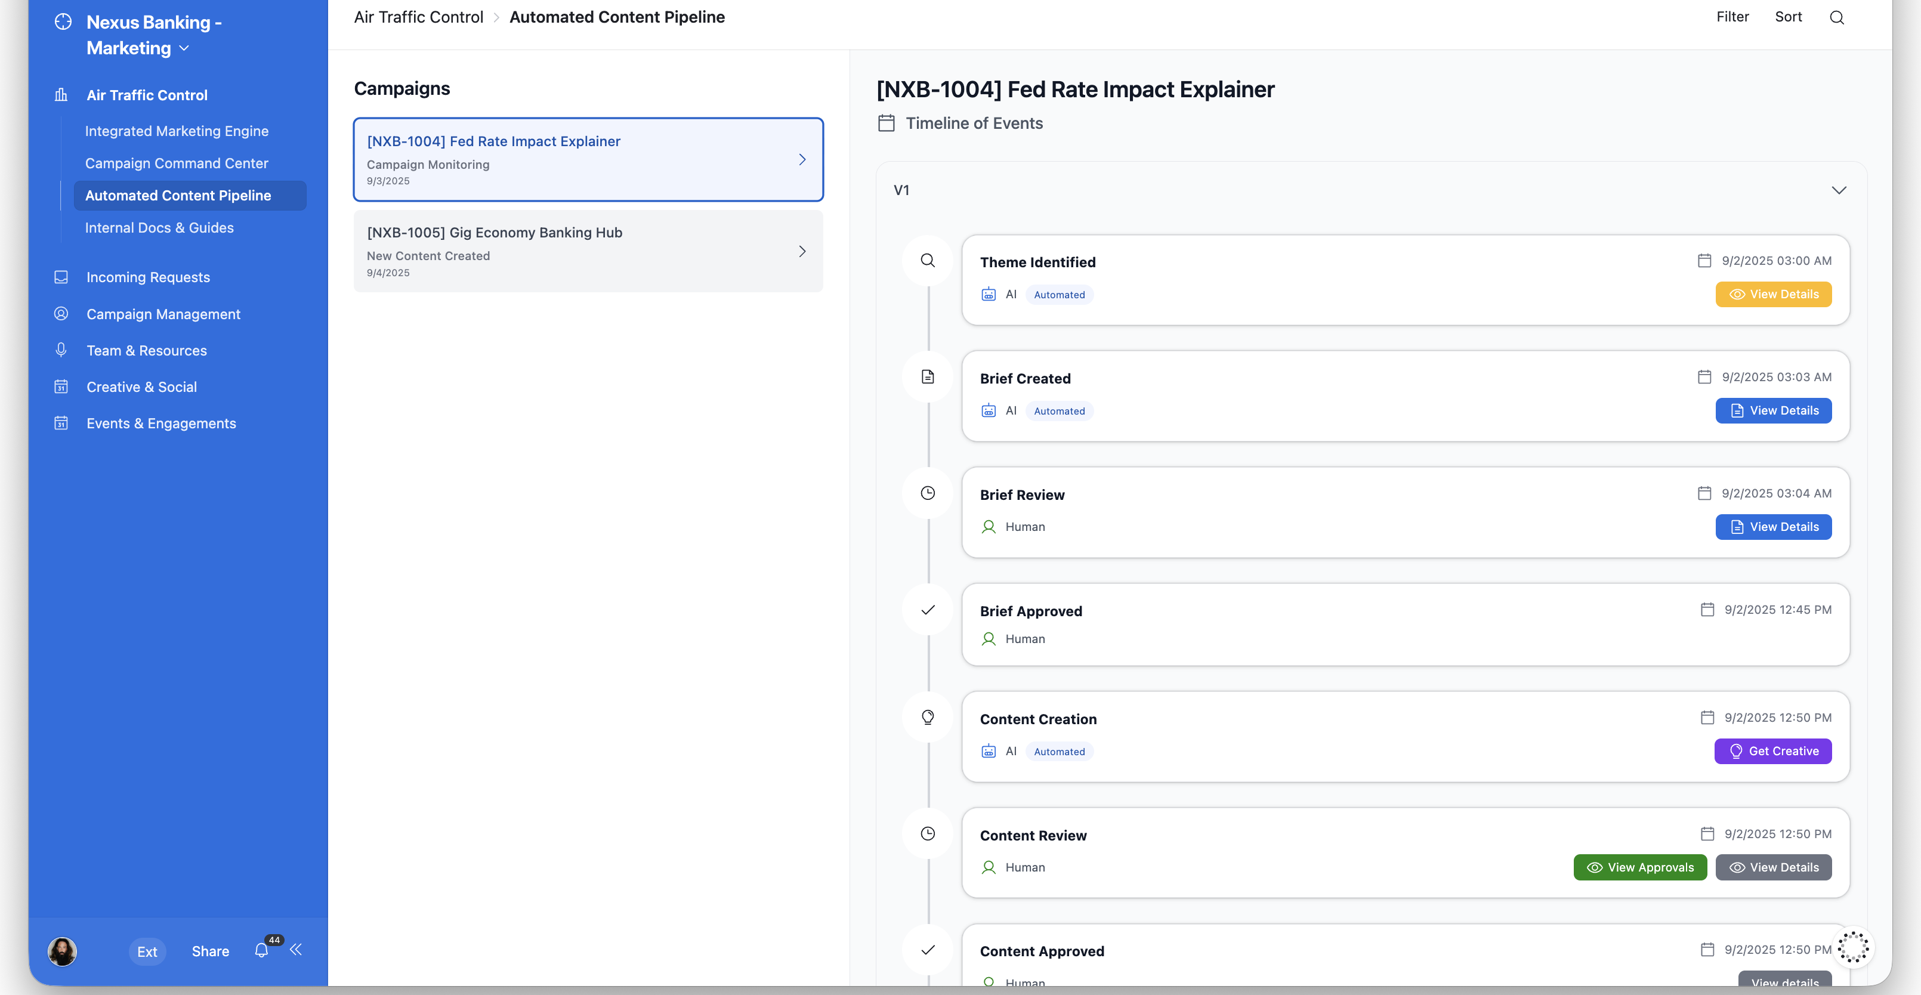The image size is (1921, 995).
Task: Collapse the V1 timeline section chevron
Action: click(x=1839, y=190)
